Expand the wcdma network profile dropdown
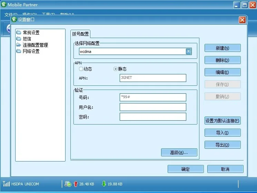Viewport: 257px width, 193px height. pyautogui.click(x=188, y=52)
